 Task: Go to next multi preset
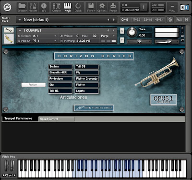coord(114,20)
